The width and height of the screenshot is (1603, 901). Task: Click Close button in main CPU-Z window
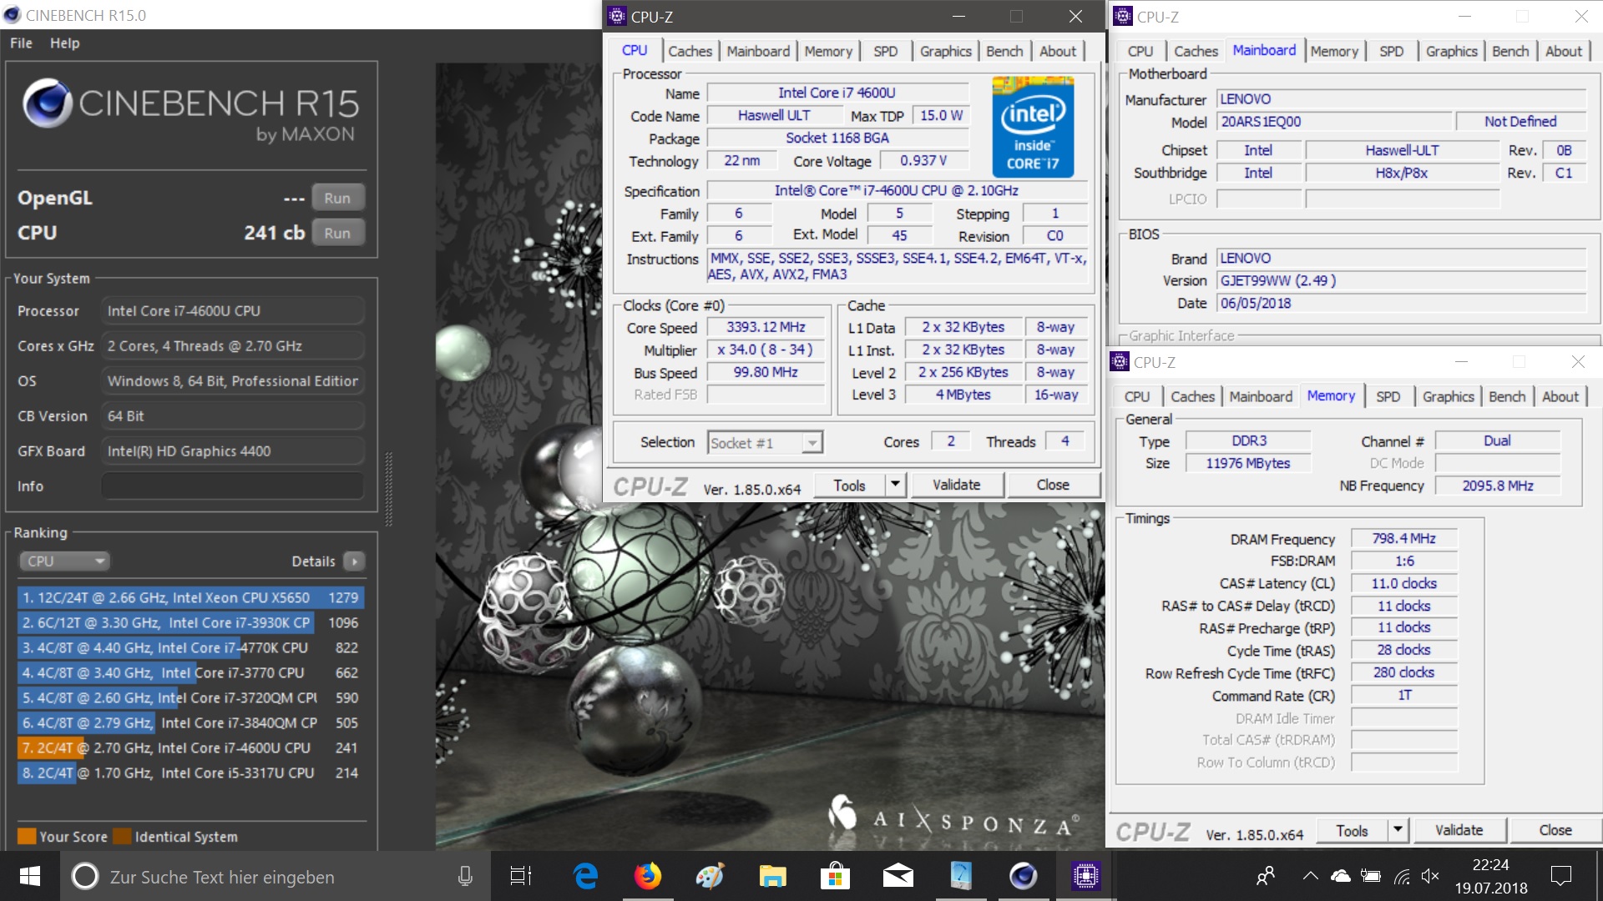(x=1053, y=485)
